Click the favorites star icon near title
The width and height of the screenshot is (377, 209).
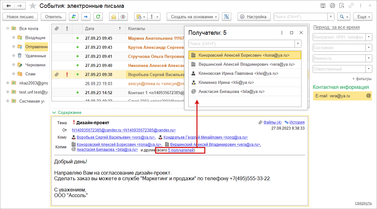pyautogui.click(x=32, y=6)
